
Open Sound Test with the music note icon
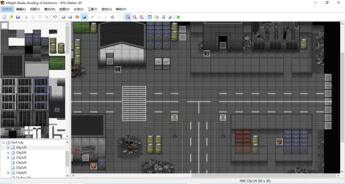[170, 17]
